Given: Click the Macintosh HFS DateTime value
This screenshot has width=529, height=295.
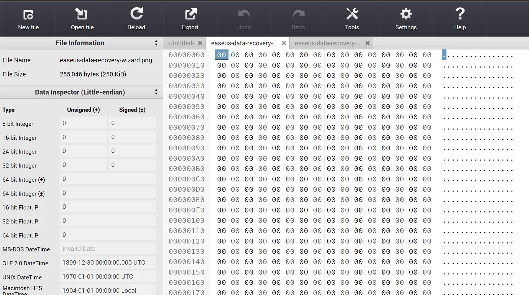Looking at the screenshot, I should tap(108, 290).
